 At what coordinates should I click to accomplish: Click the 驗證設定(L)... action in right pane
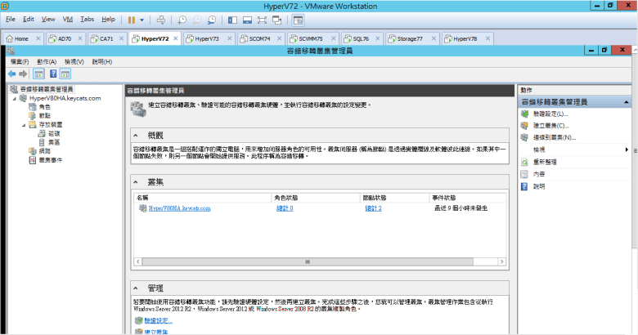(550, 114)
